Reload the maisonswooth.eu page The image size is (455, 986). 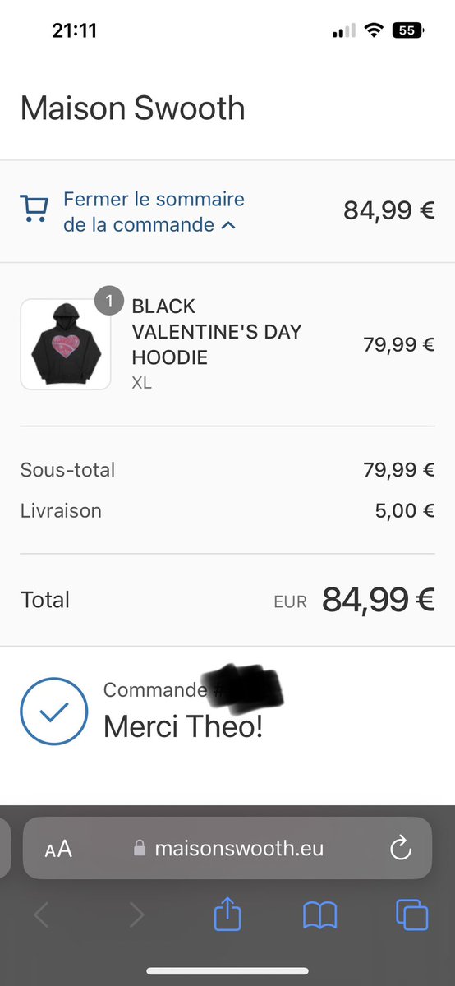click(400, 848)
